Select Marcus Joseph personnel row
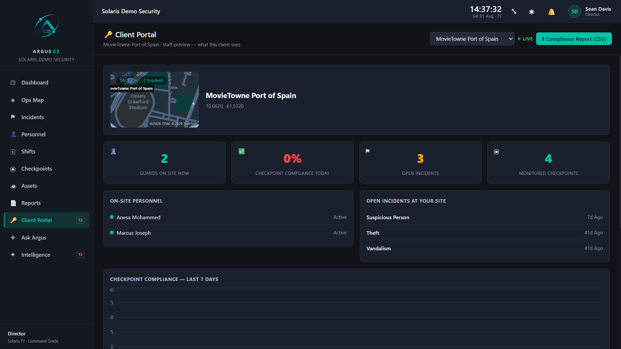 pyautogui.click(x=228, y=233)
